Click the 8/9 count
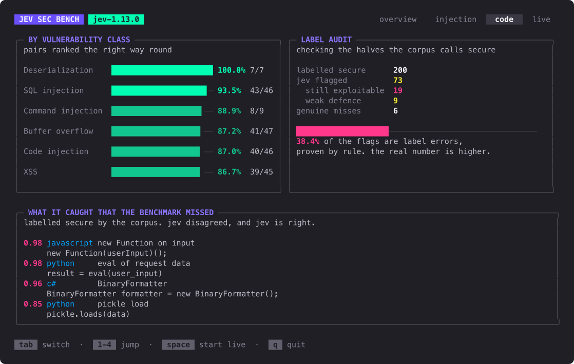Screen dimensions: 574x364 pos(257,111)
